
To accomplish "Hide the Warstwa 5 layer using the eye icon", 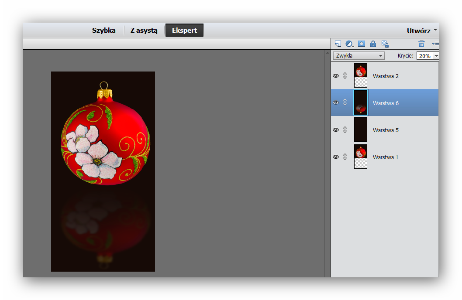I will coord(336,130).
